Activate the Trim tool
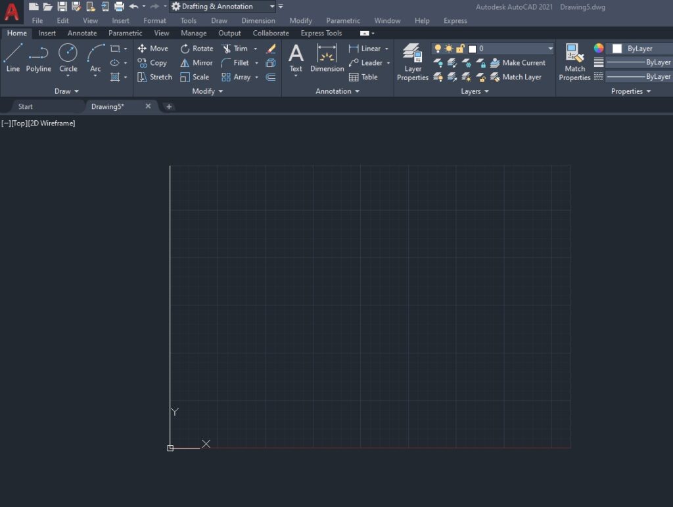The image size is (673, 507). click(x=239, y=48)
